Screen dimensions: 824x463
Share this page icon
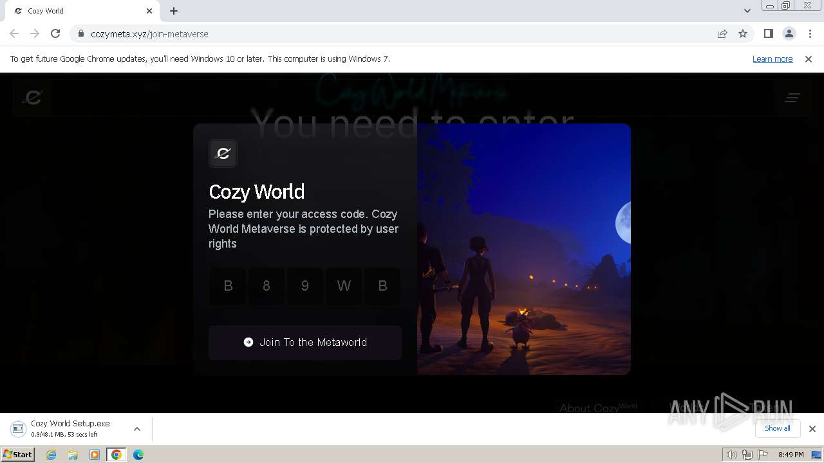tap(722, 33)
